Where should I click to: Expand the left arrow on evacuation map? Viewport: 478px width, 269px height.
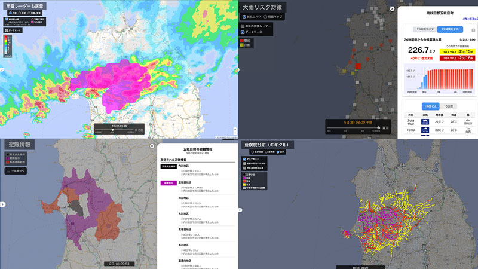tap(2, 204)
